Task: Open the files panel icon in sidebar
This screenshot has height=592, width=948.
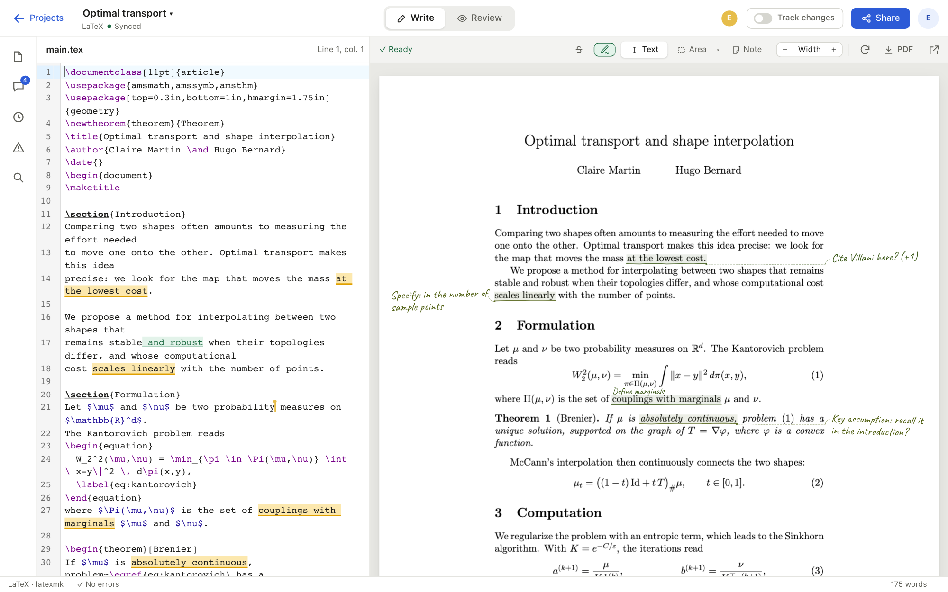Action: (18, 57)
